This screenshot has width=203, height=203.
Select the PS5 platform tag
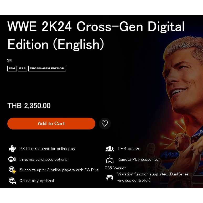[x=23, y=69]
